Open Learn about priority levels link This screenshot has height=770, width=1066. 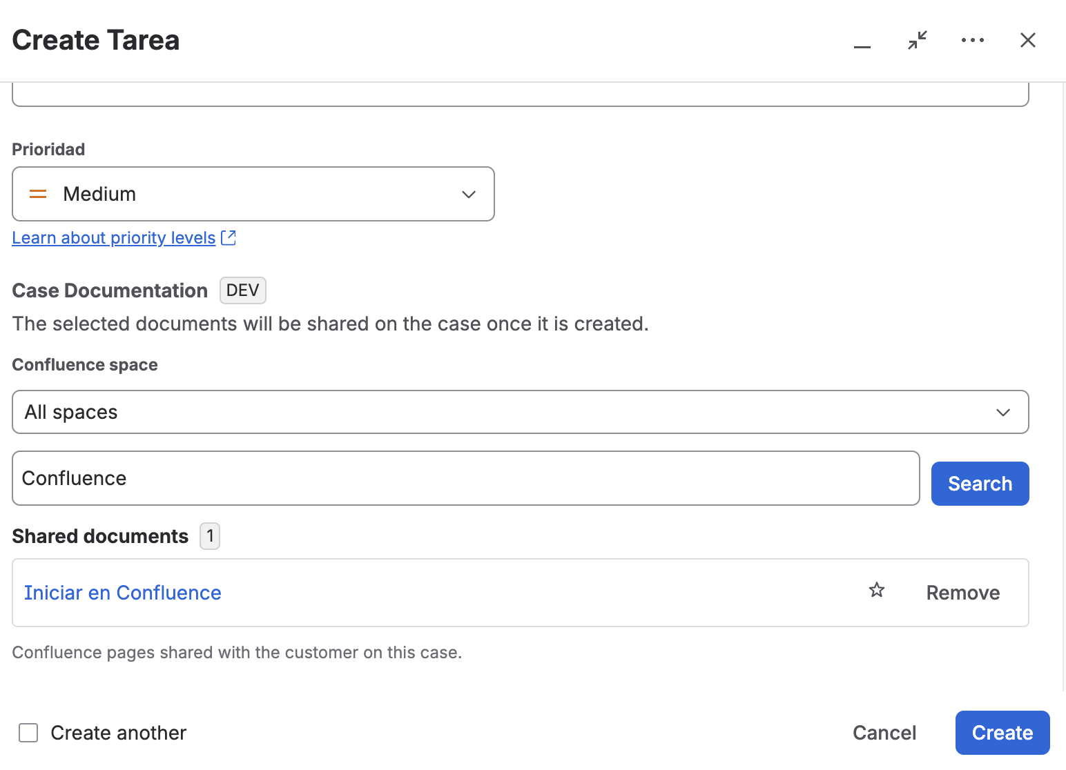[x=114, y=238]
